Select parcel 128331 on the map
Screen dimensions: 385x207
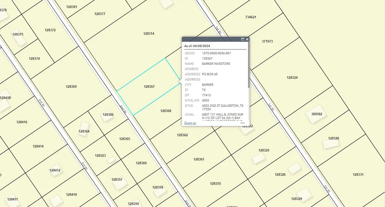(358, 175)
